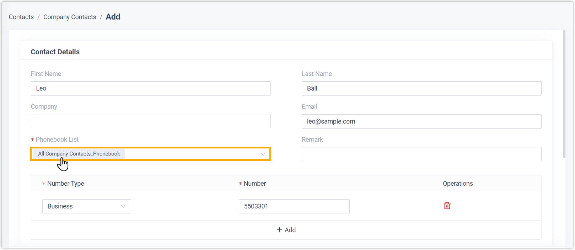Select the All Company Contacts_Phonebook tag

[x=79, y=154]
